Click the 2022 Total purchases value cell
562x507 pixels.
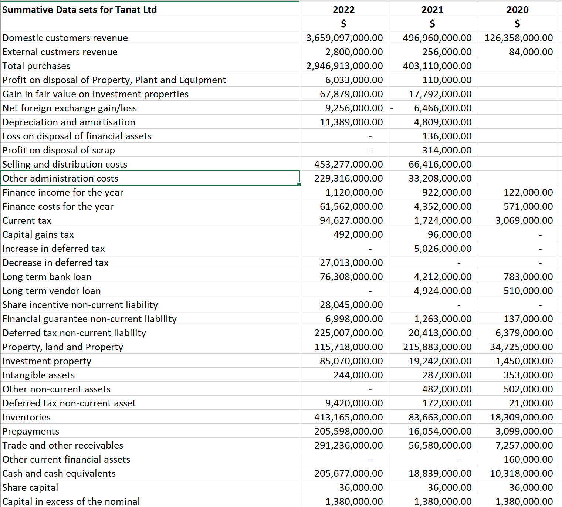(344, 65)
